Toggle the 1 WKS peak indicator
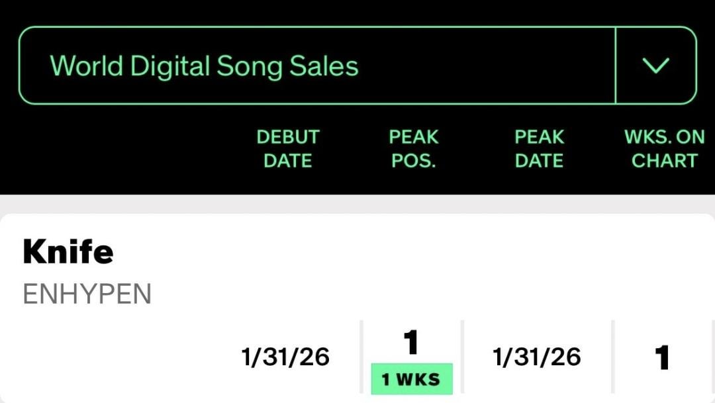 tap(412, 379)
